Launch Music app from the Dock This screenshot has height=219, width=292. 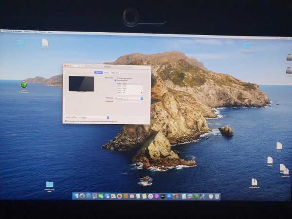[150, 196]
